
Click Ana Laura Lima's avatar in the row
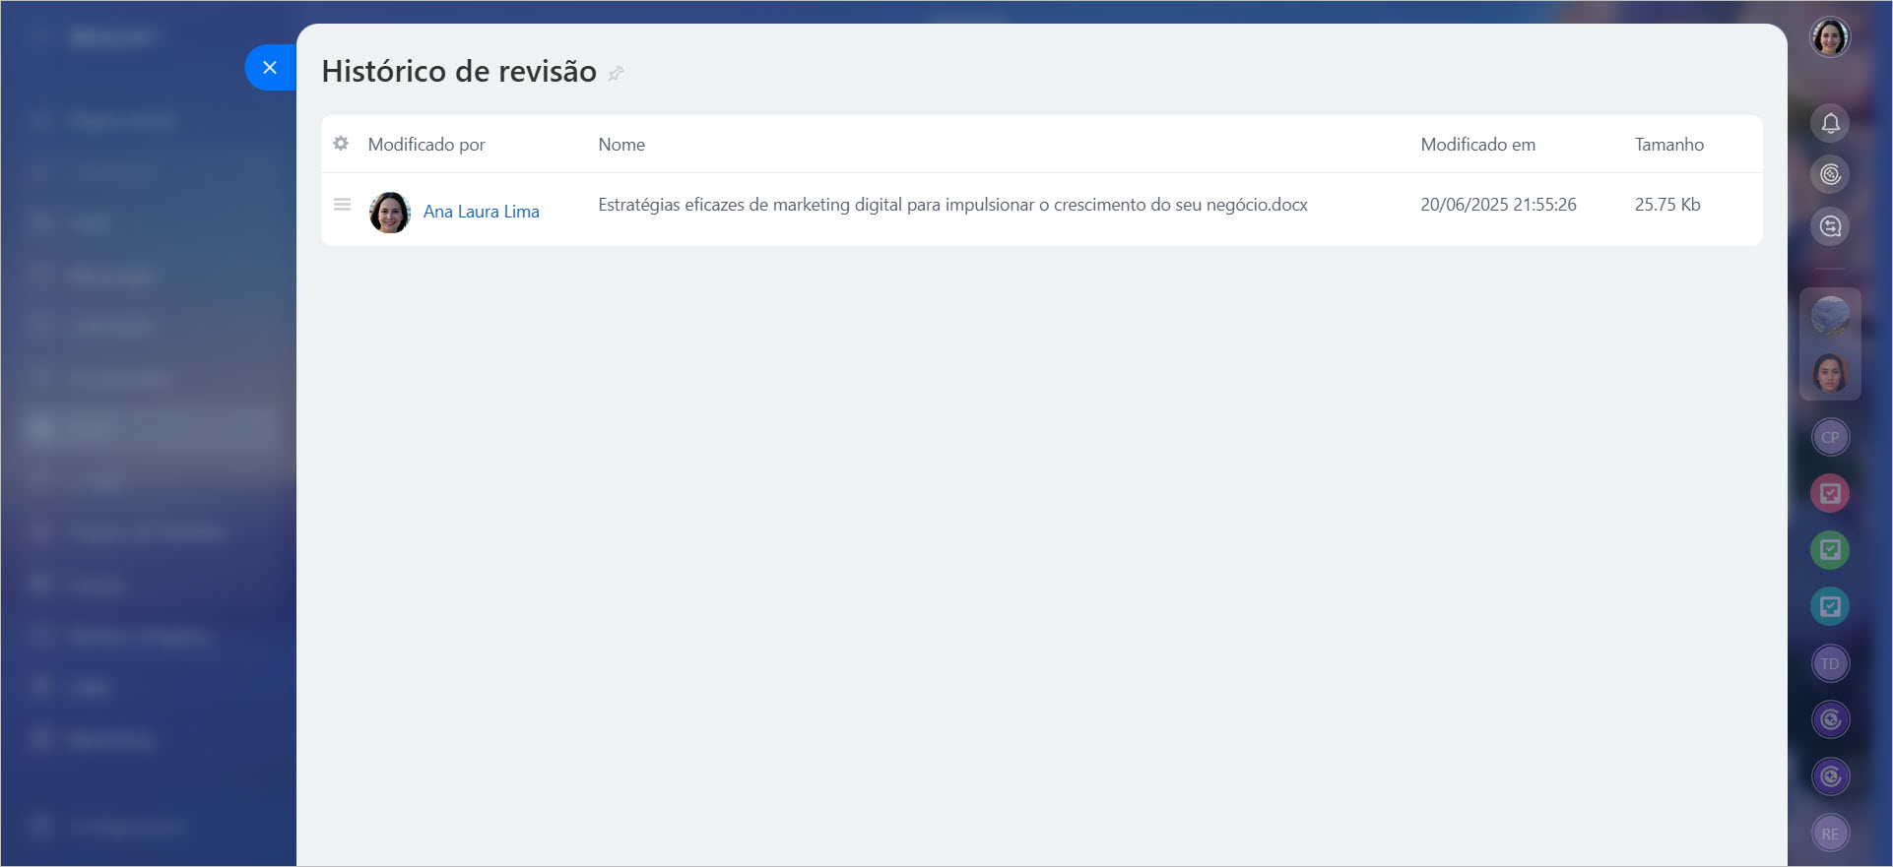pos(390,212)
